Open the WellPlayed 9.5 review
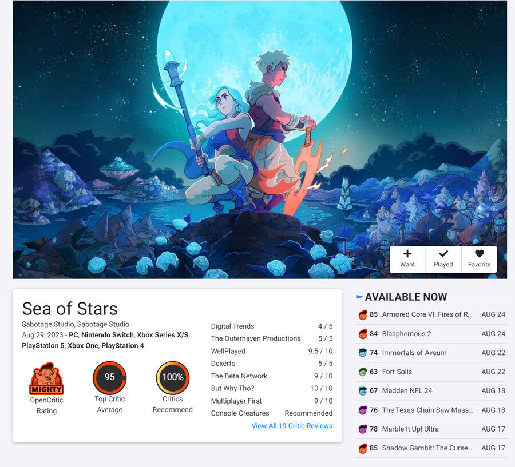This screenshot has width=515, height=467. 272,351
